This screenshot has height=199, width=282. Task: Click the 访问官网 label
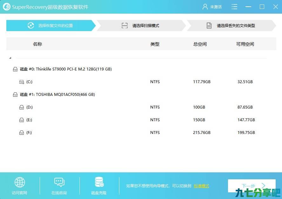tap(19, 193)
